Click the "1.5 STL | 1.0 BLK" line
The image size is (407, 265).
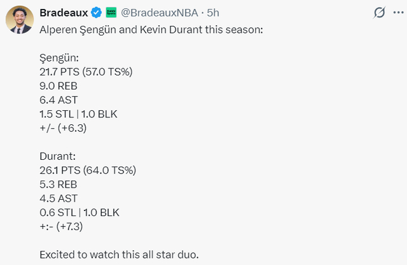(79, 113)
